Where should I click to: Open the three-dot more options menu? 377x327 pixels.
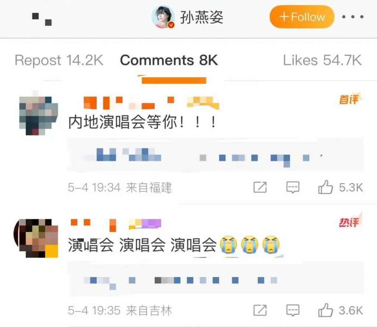point(353,17)
